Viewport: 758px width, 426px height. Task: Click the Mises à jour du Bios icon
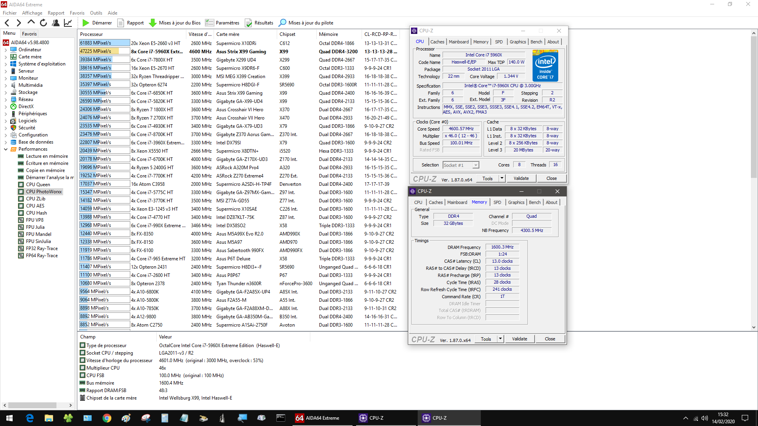tap(153, 22)
